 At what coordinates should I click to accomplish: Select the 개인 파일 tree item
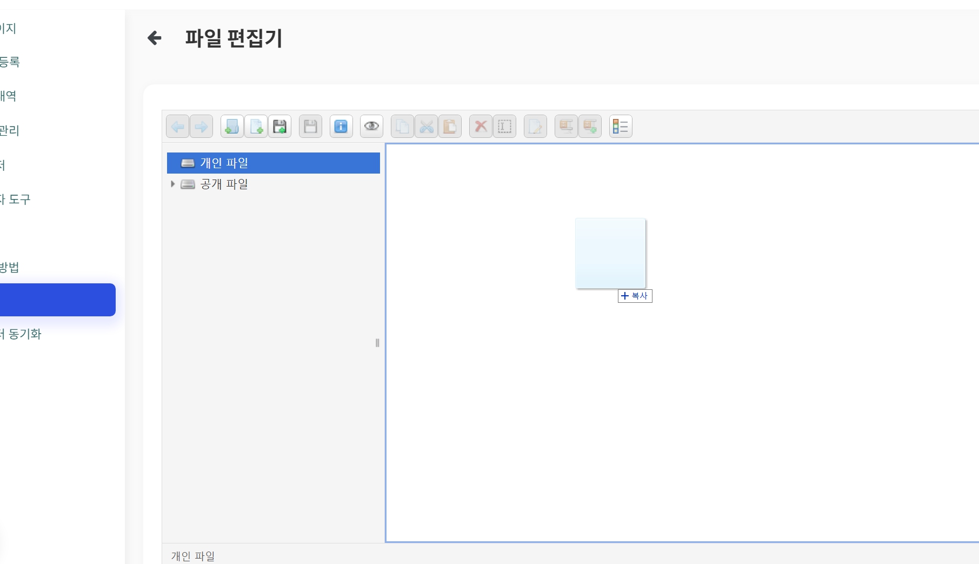(274, 163)
